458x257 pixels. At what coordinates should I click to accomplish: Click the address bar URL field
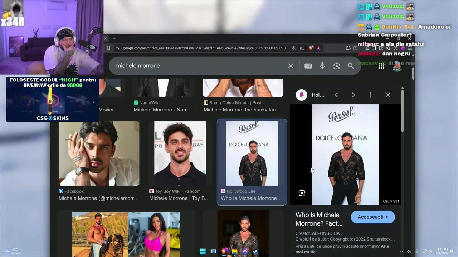(x=205, y=48)
